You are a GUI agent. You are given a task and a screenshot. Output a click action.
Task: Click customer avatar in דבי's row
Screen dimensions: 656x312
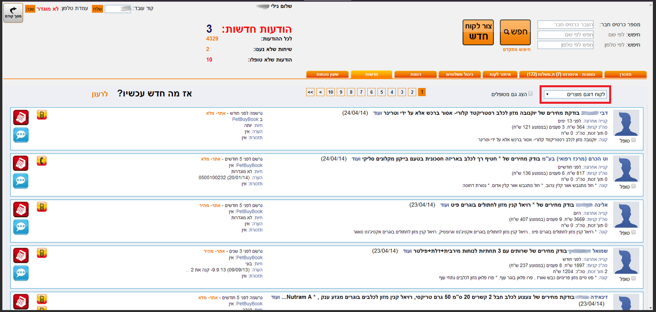(626, 123)
